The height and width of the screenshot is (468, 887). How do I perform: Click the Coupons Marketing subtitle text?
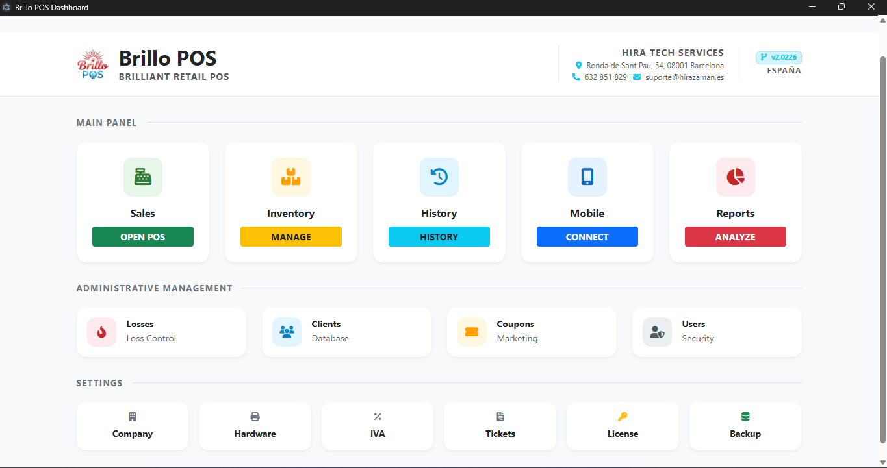click(x=517, y=338)
